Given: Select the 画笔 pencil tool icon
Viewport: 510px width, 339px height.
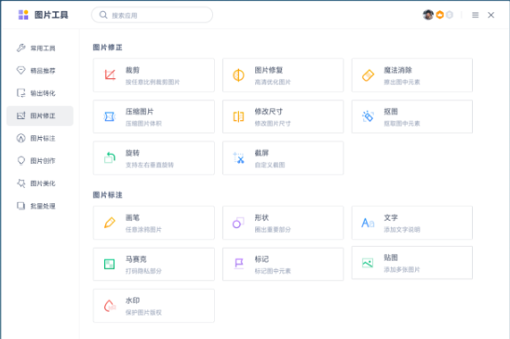Looking at the screenshot, I should click(x=110, y=223).
